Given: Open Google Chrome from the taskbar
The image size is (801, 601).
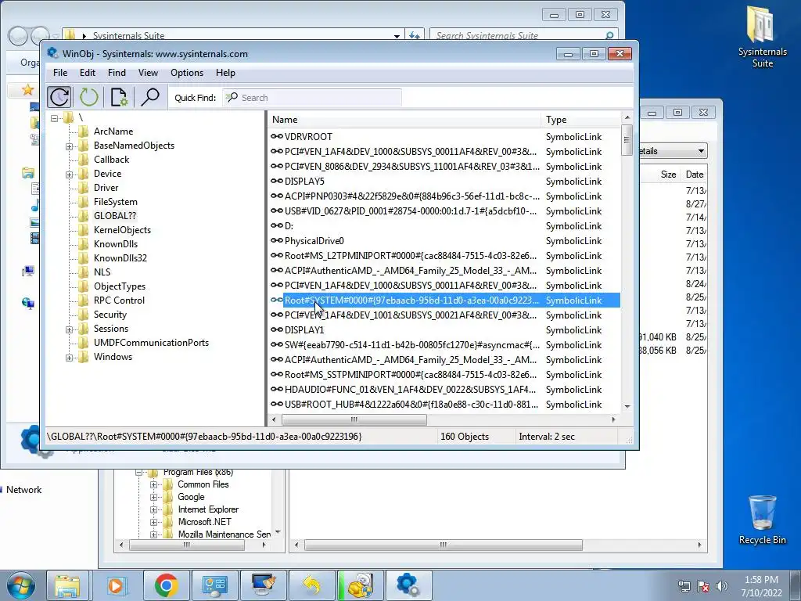Looking at the screenshot, I should click(x=166, y=585).
